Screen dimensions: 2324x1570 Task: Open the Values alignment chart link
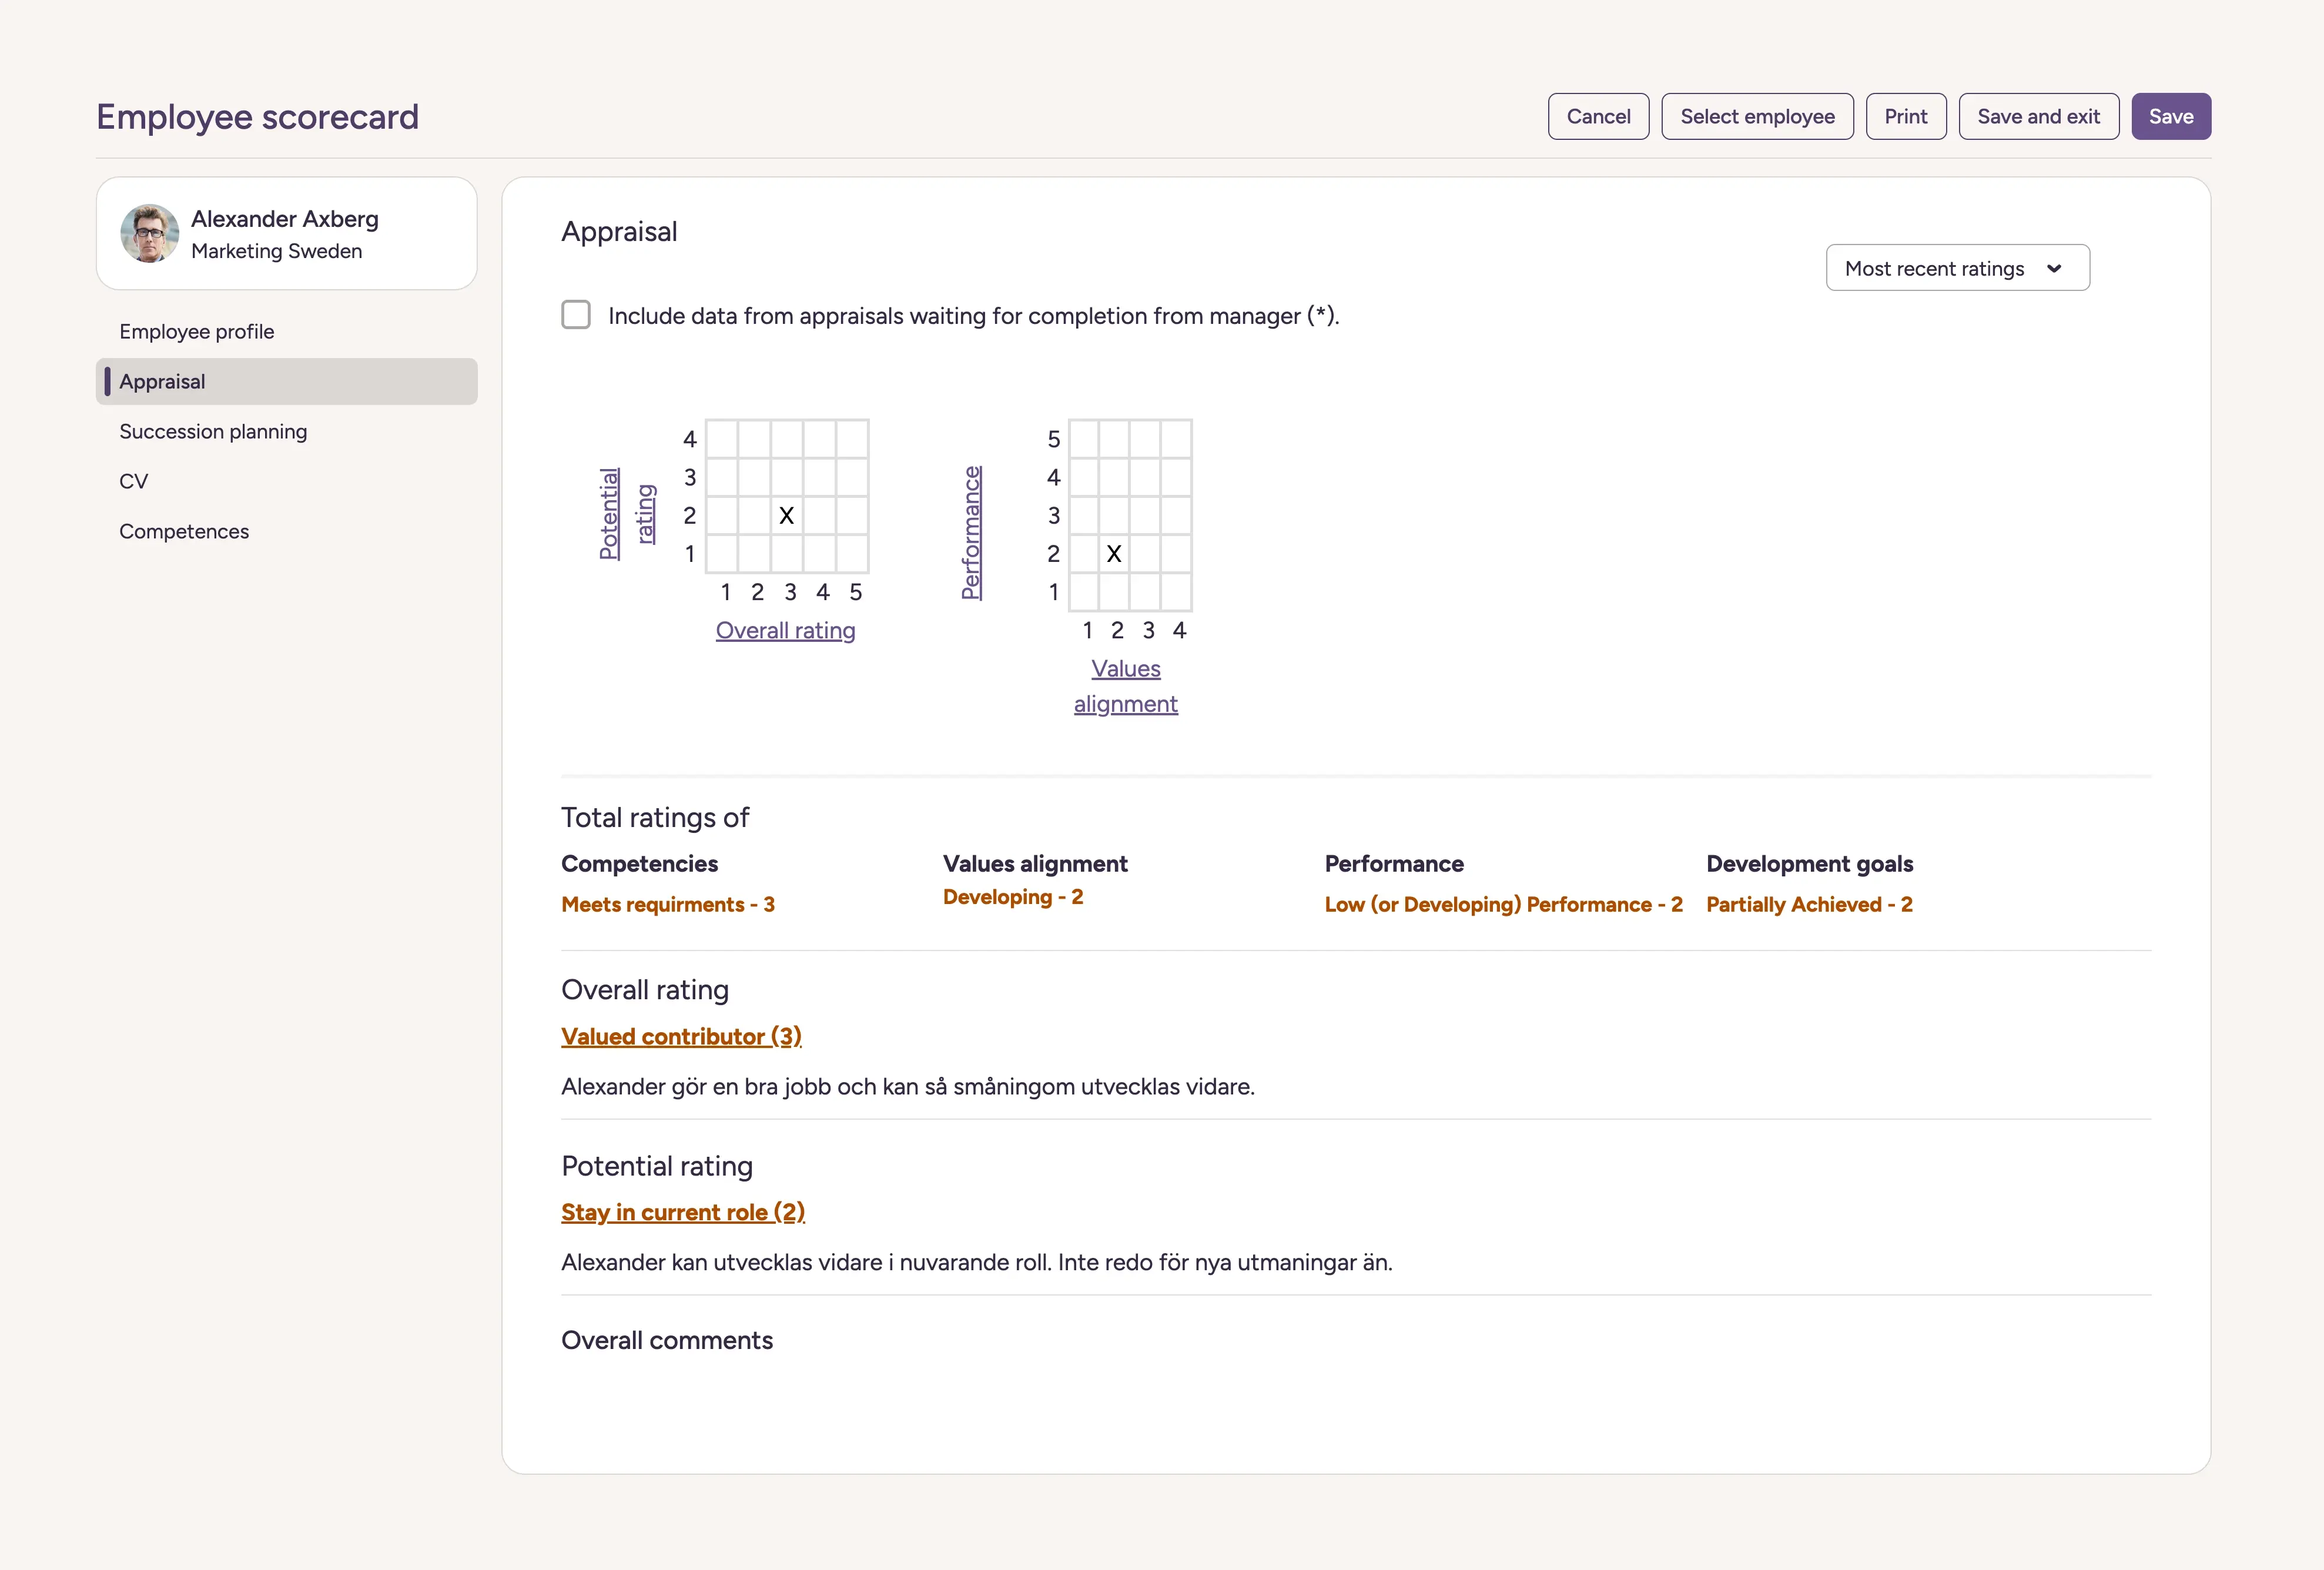pyautogui.click(x=1125, y=686)
